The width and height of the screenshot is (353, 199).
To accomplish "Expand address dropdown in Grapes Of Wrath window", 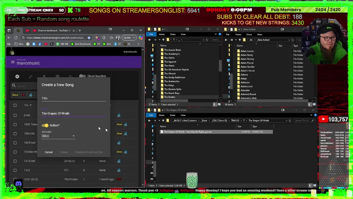I will pos(286,121).
